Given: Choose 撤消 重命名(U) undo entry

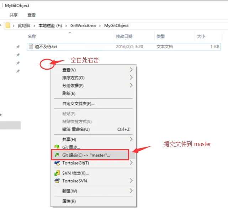Looking at the screenshot, I should (93, 129).
